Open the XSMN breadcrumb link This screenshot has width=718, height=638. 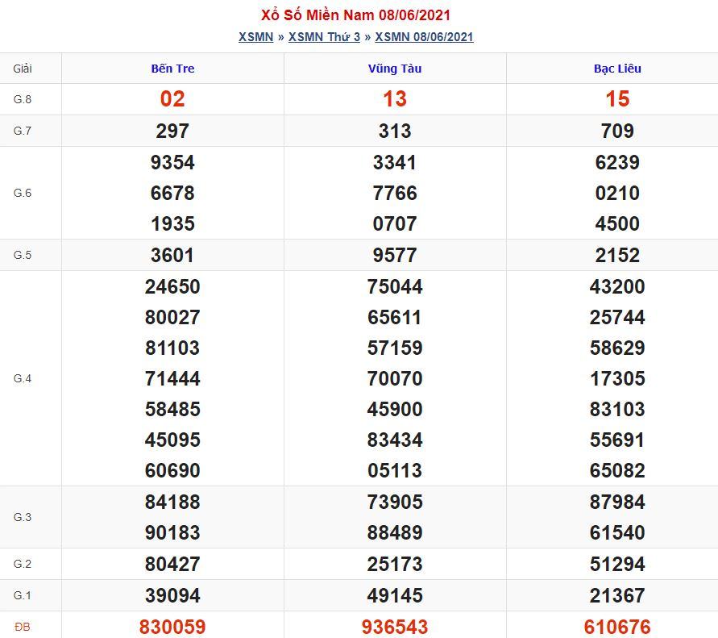click(255, 37)
